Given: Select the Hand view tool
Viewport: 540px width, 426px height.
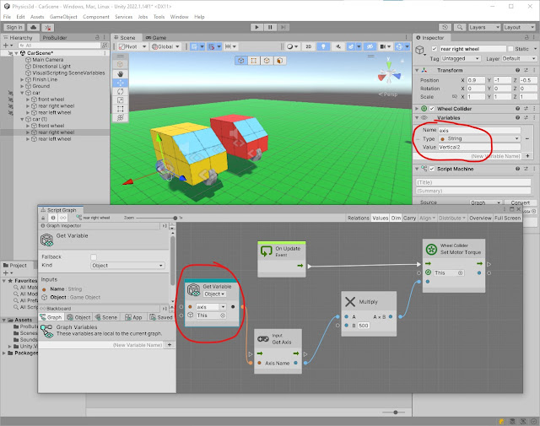Looking at the screenshot, I should (x=120, y=73).
